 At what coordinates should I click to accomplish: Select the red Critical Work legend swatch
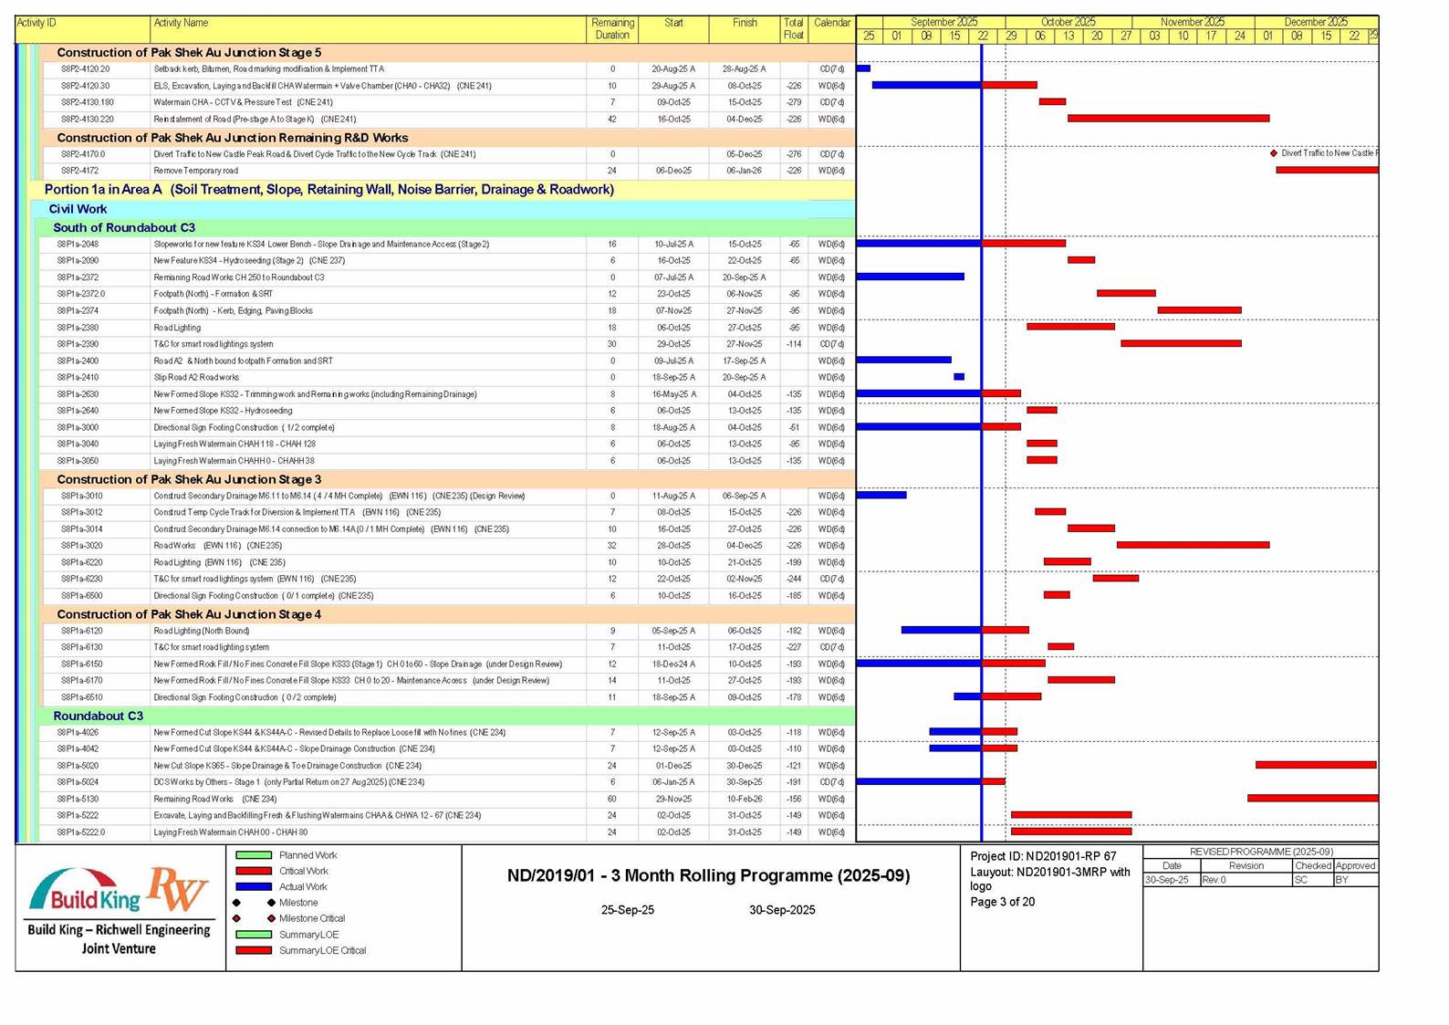[x=254, y=872]
